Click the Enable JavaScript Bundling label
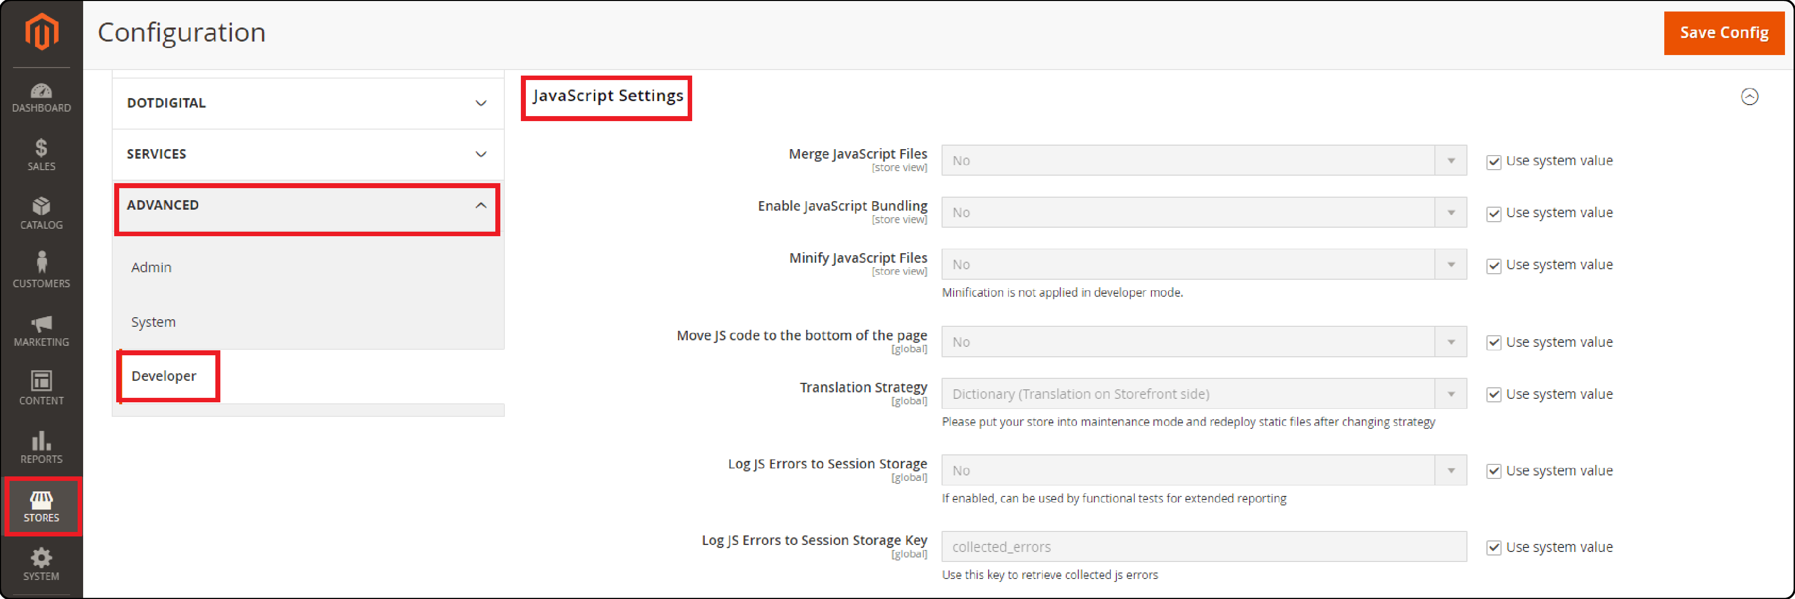The height and width of the screenshot is (599, 1795). 842,206
